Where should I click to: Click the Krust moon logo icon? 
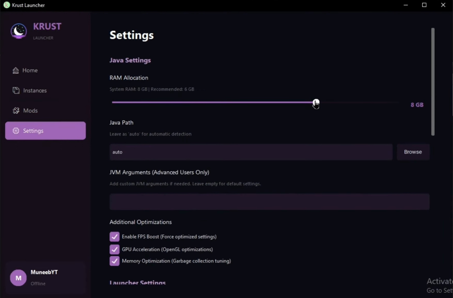[19, 31]
